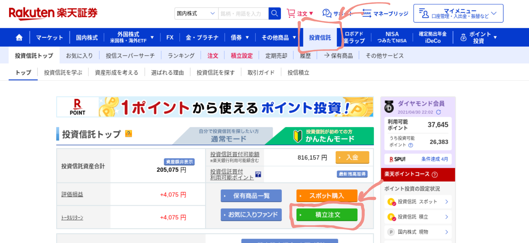Open the 積立設定 sub-tab

click(242, 56)
